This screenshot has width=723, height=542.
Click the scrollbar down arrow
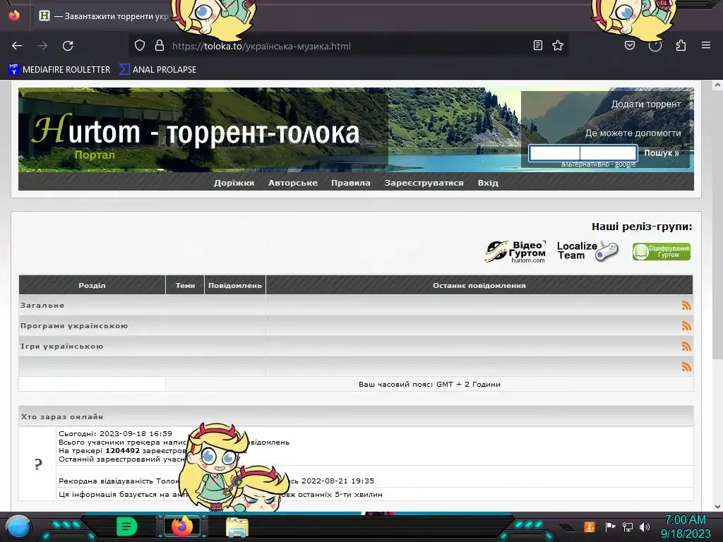click(717, 507)
